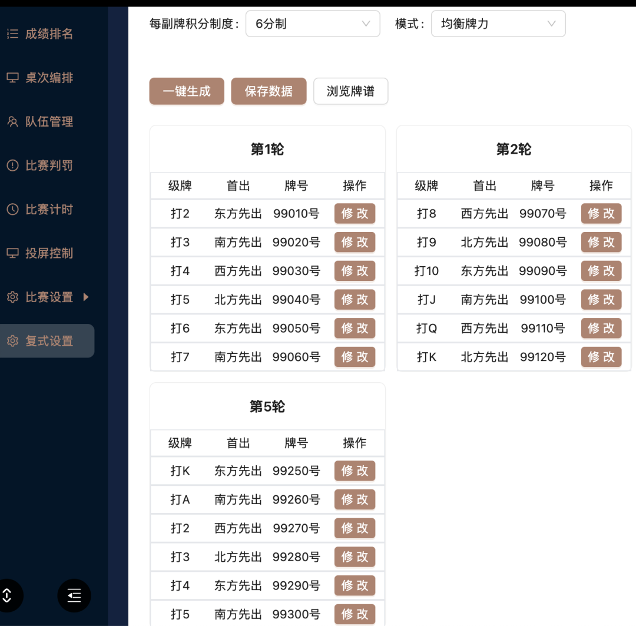Screen dimensions: 636x626
Task: Click 修改 for board 99010号
Action: [355, 213]
